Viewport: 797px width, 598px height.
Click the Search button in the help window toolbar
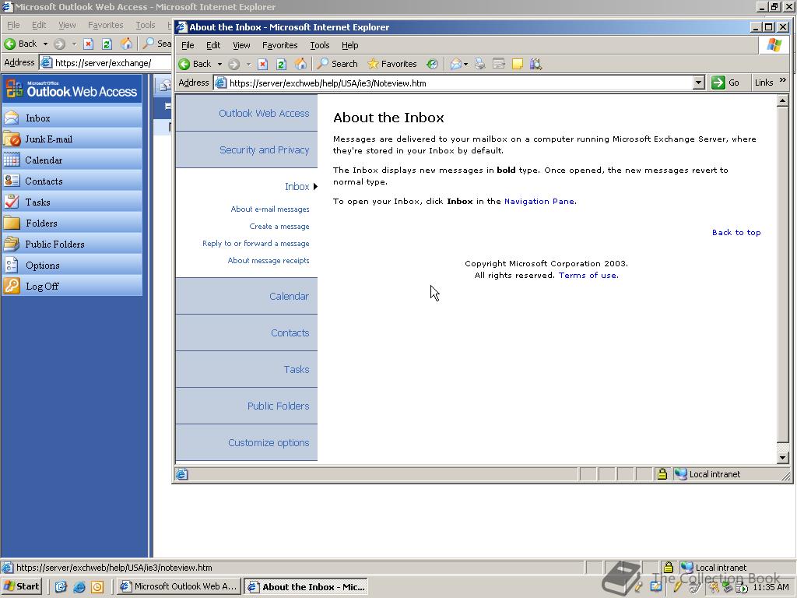(338, 64)
